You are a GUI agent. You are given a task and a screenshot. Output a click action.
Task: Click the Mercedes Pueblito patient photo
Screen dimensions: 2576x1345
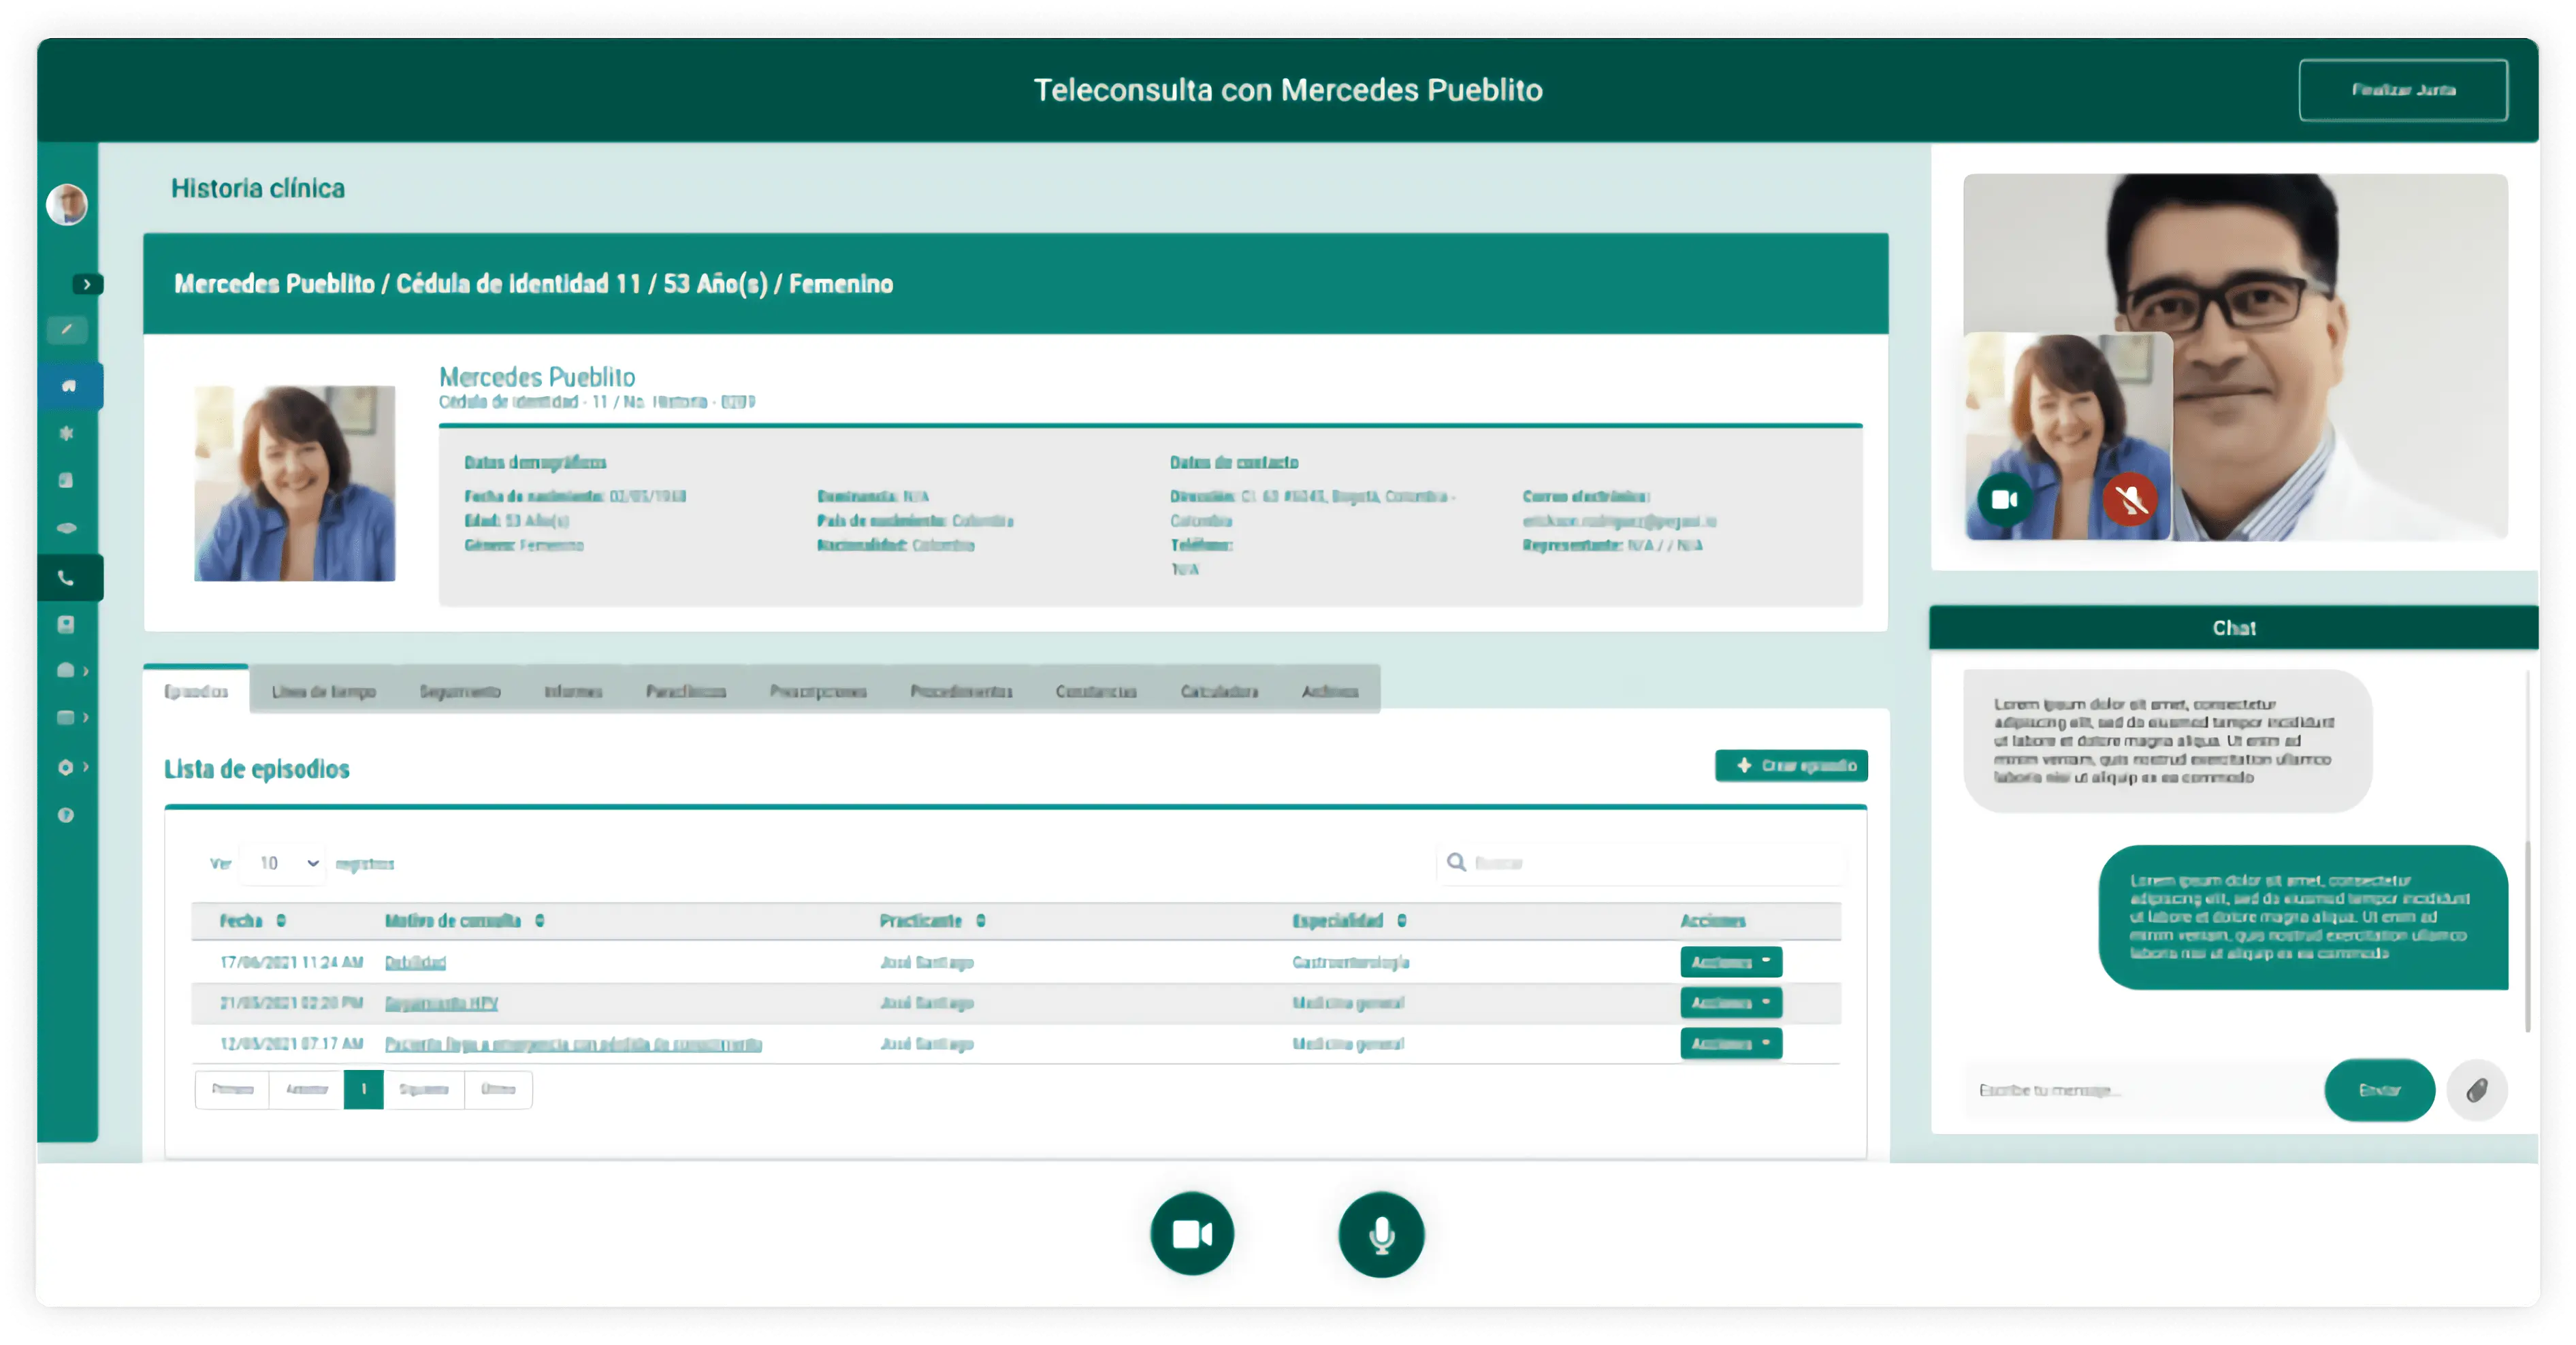[294, 483]
